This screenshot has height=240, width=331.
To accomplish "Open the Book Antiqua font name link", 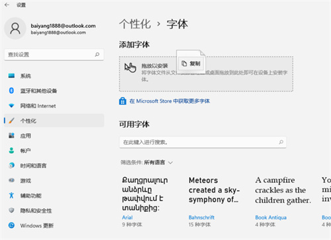I will click(271, 217).
